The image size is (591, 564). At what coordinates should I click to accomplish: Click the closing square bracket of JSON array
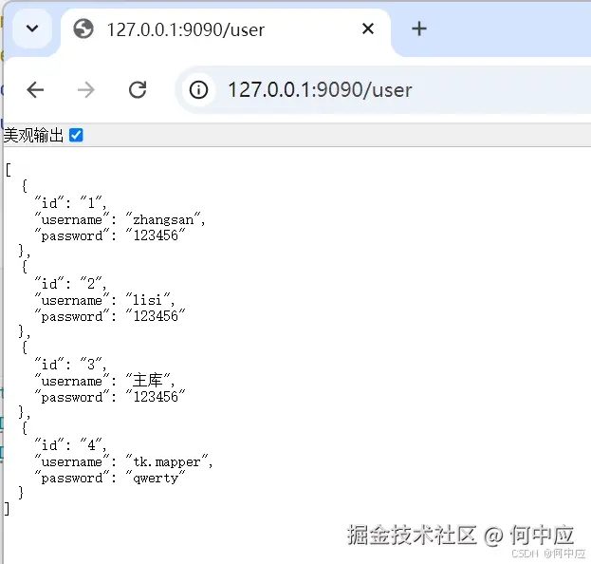pyautogui.click(x=7, y=509)
